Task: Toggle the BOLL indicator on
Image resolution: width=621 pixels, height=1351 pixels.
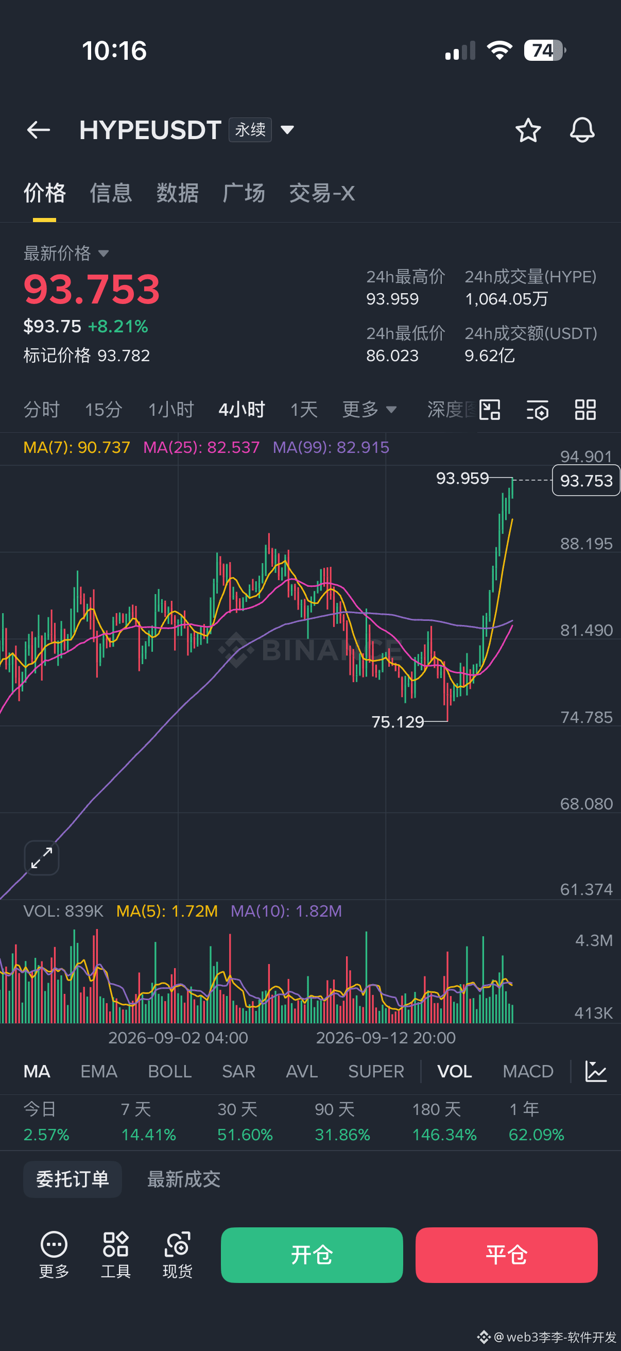Action: coord(170,1071)
